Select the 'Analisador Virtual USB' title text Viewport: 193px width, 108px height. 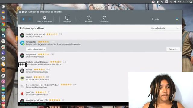click(36, 100)
